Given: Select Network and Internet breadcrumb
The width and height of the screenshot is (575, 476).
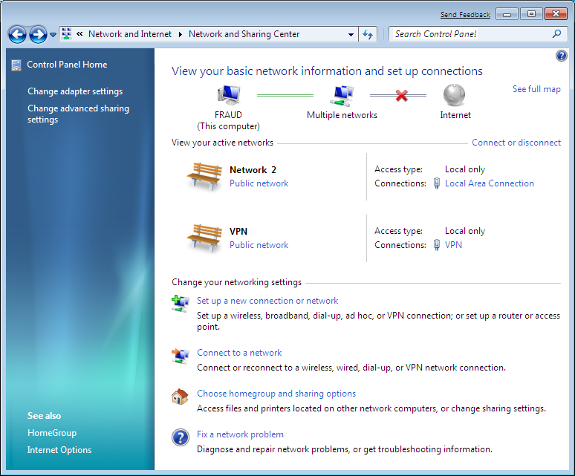Looking at the screenshot, I should click(130, 34).
